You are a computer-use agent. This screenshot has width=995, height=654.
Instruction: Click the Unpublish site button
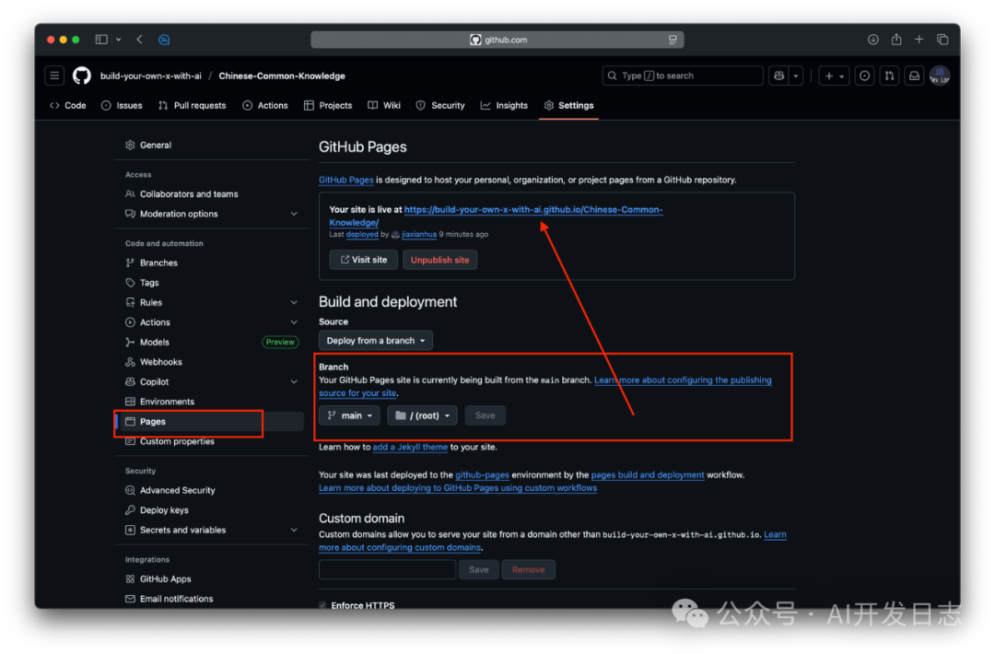pos(439,260)
